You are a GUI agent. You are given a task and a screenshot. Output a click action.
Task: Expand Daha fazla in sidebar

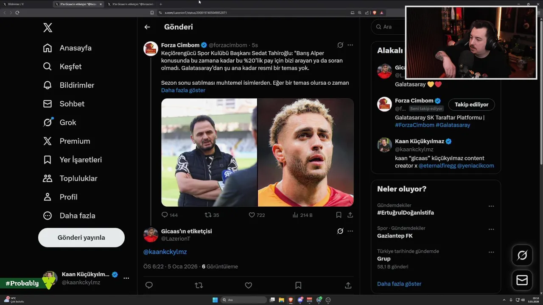tap(69, 216)
